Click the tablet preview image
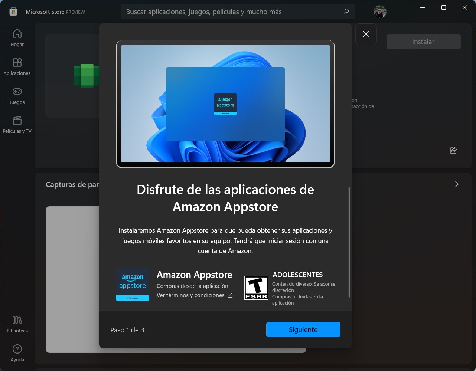This screenshot has width=476, height=371. coord(225,104)
